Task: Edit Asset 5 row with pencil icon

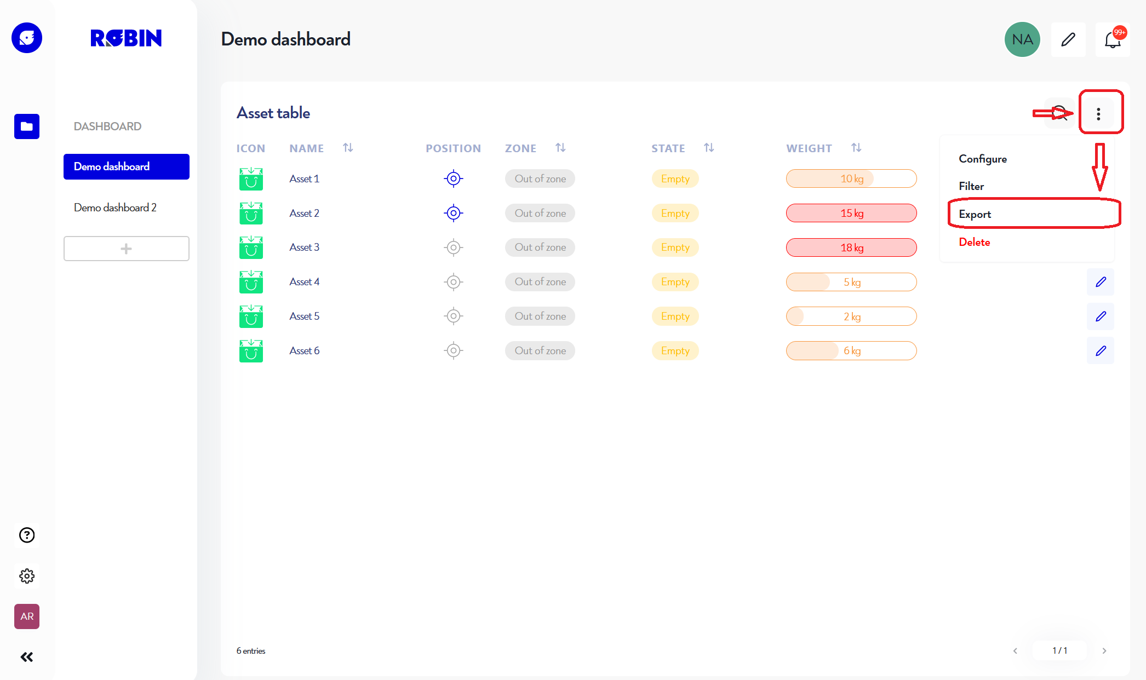Action: click(x=1101, y=316)
